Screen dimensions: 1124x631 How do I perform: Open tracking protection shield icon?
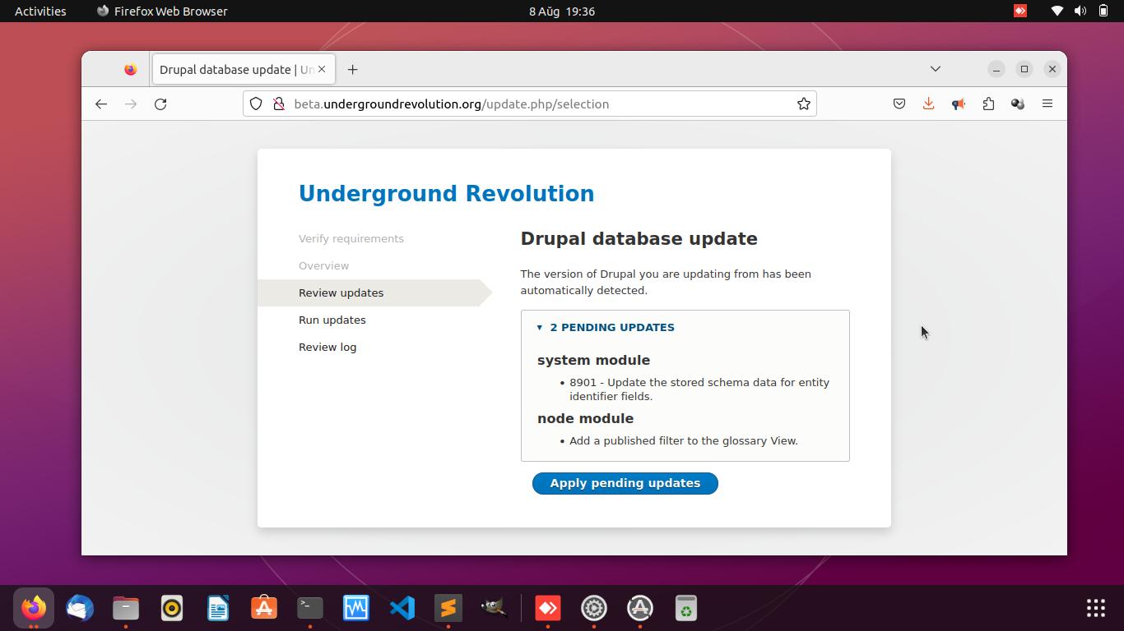256,104
